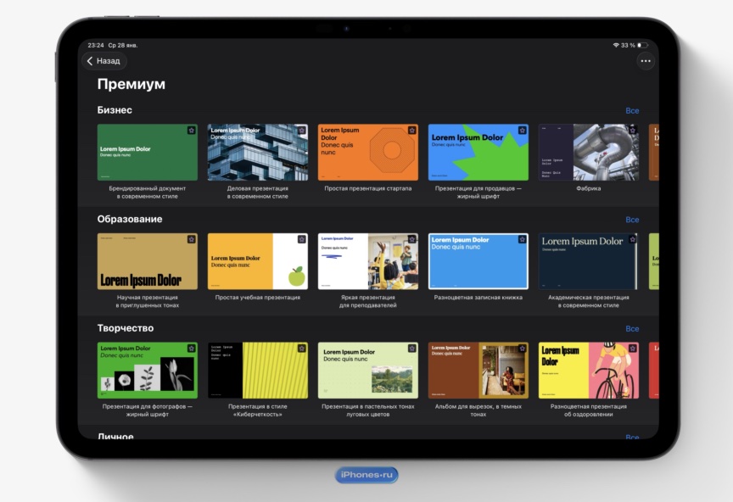Open the orange Простая презентация стартапа template
Image resolution: width=733 pixels, height=502 pixels.
point(368,153)
